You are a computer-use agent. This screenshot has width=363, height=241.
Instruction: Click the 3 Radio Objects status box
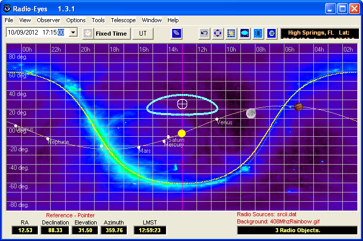[x=297, y=230]
